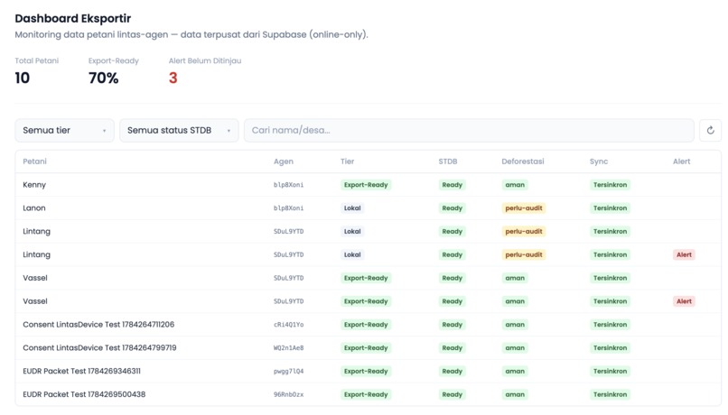Click the Petani column header
Image resolution: width=728 pixels, height=415 pixels.
[x=35, y=161]
